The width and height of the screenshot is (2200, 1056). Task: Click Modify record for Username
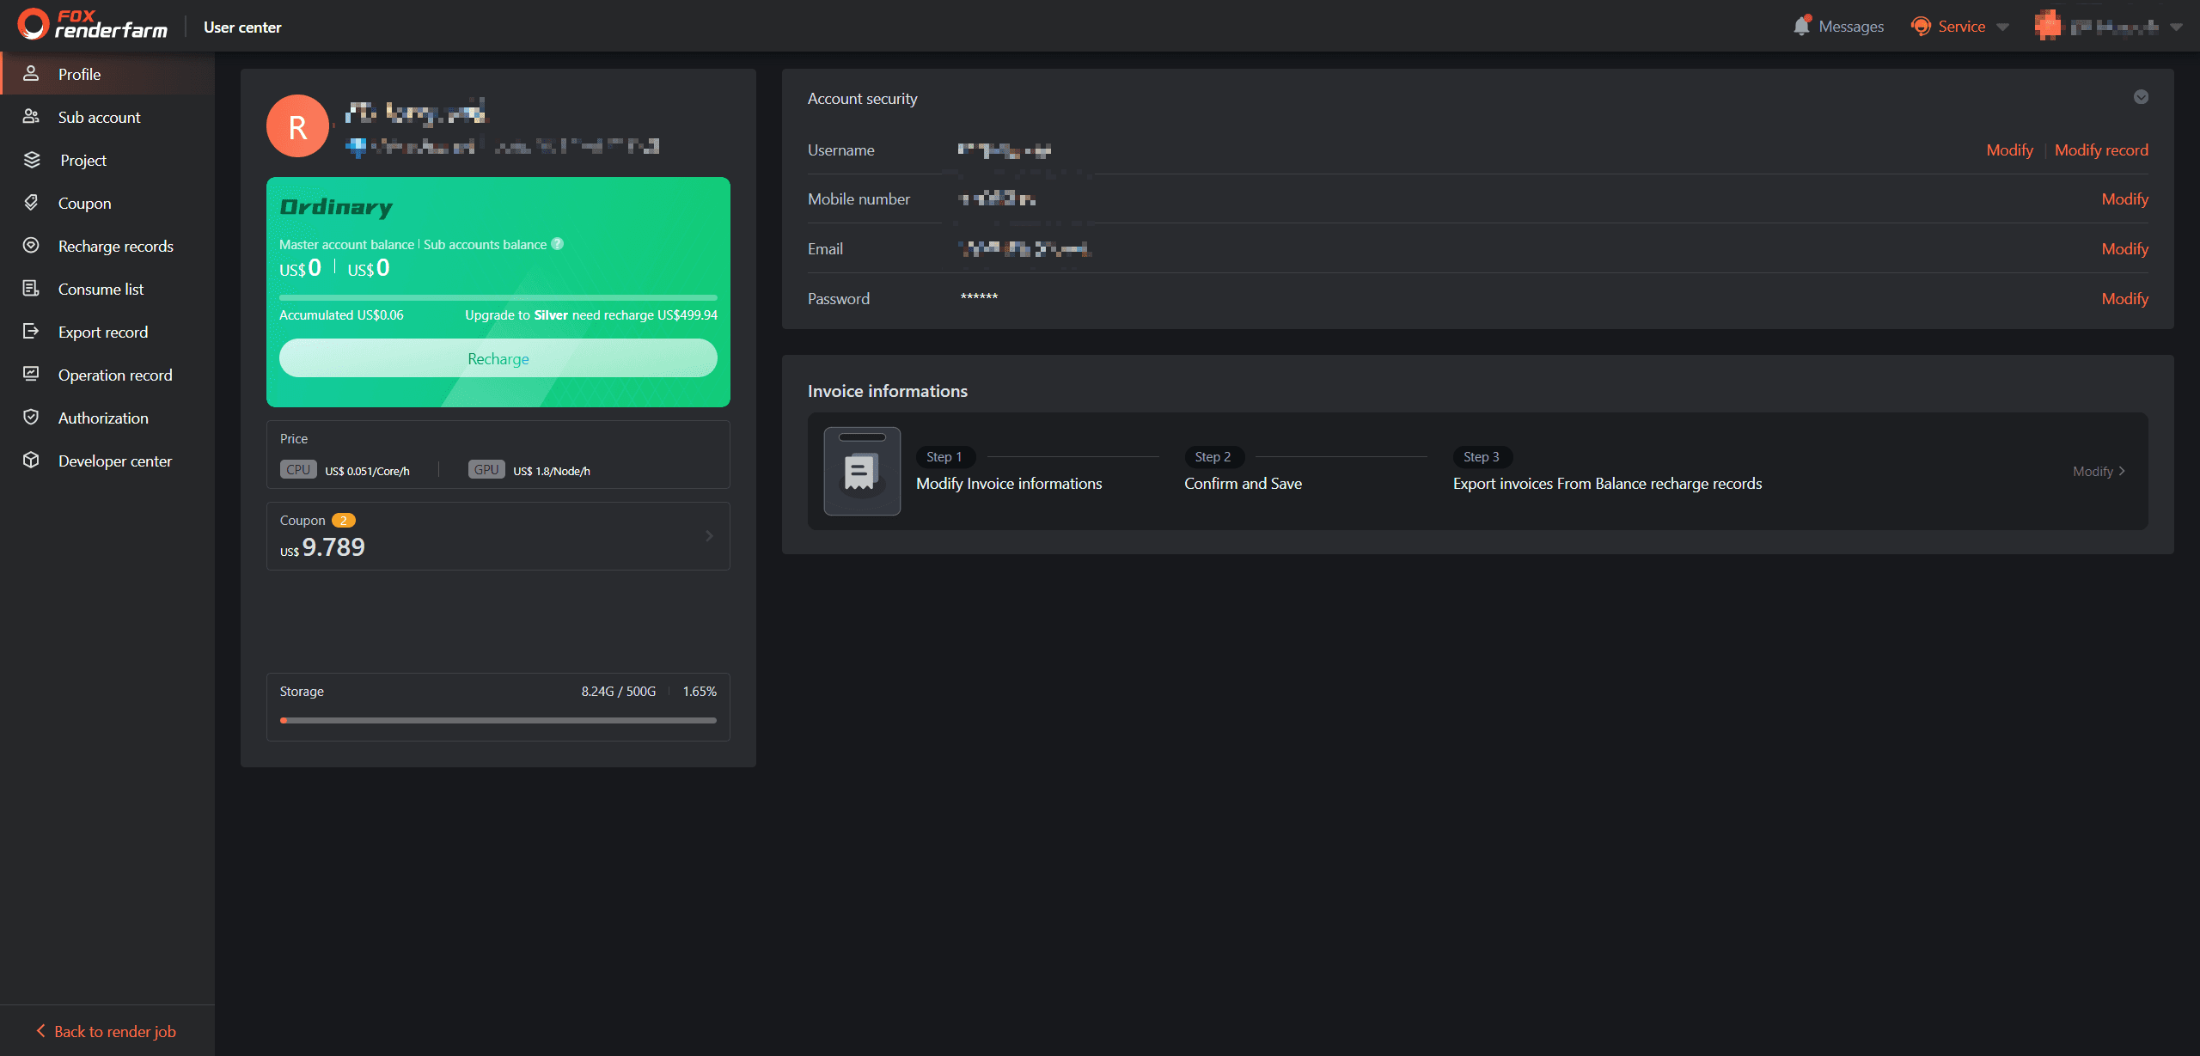pos(2101,150)
